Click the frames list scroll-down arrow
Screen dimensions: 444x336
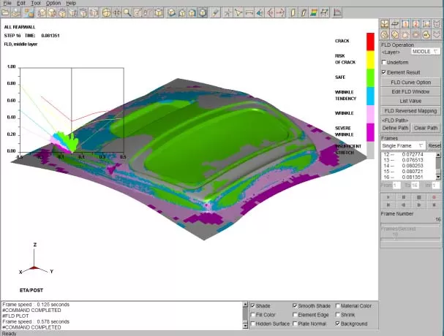[438, 177]
